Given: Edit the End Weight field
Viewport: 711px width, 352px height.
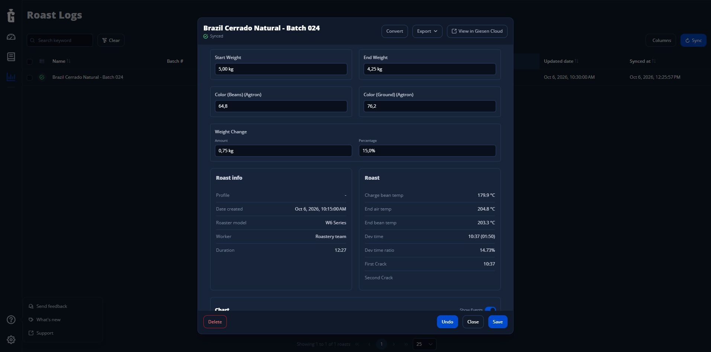Looking at the screenshot, I should pos(430,69).
